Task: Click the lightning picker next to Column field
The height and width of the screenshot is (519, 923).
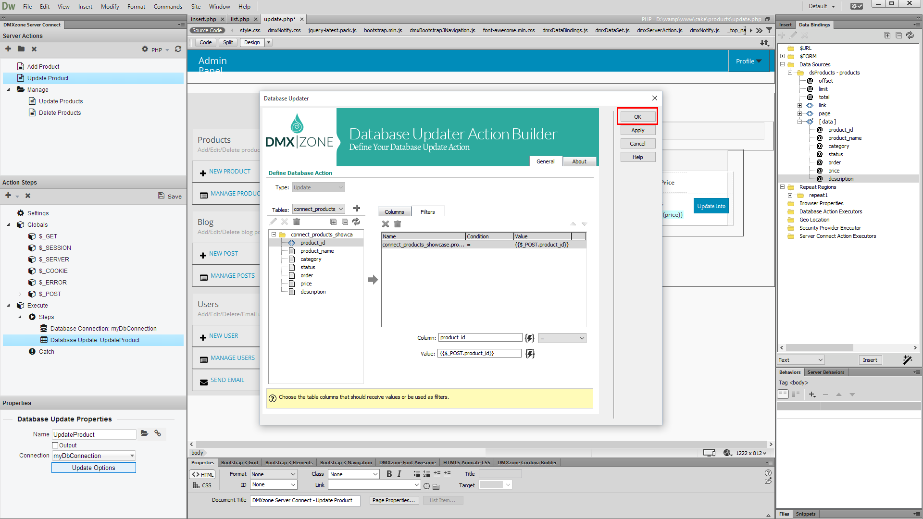Action: tap(530, 338)
